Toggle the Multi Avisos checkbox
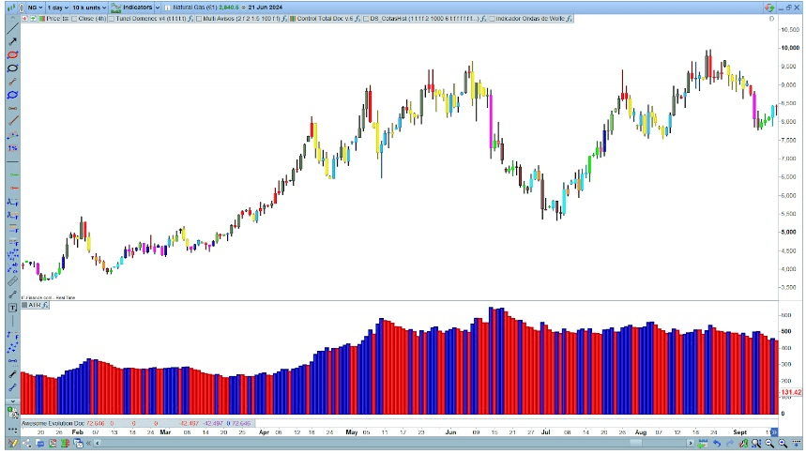 (199, 19)
